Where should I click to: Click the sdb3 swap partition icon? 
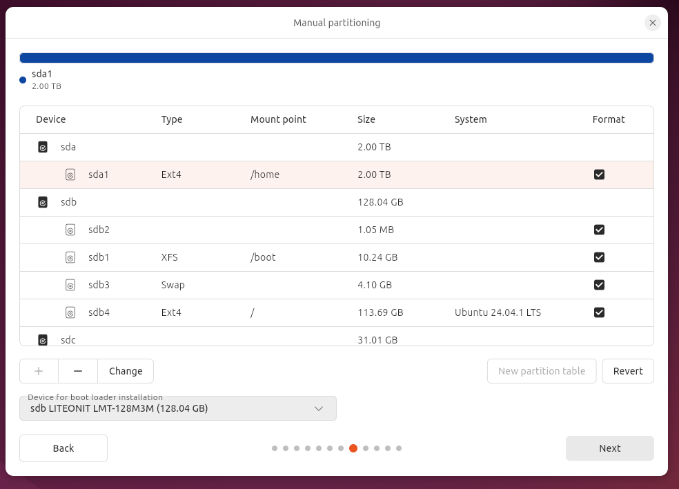(x=70, y=285)
